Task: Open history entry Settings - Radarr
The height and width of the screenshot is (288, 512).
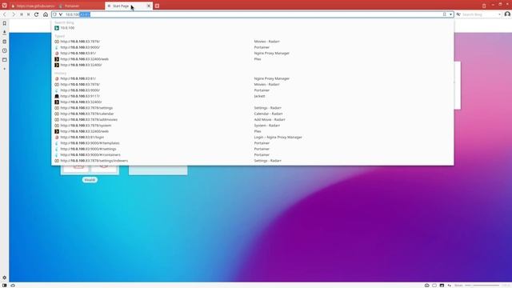Action: coord(253,108)
